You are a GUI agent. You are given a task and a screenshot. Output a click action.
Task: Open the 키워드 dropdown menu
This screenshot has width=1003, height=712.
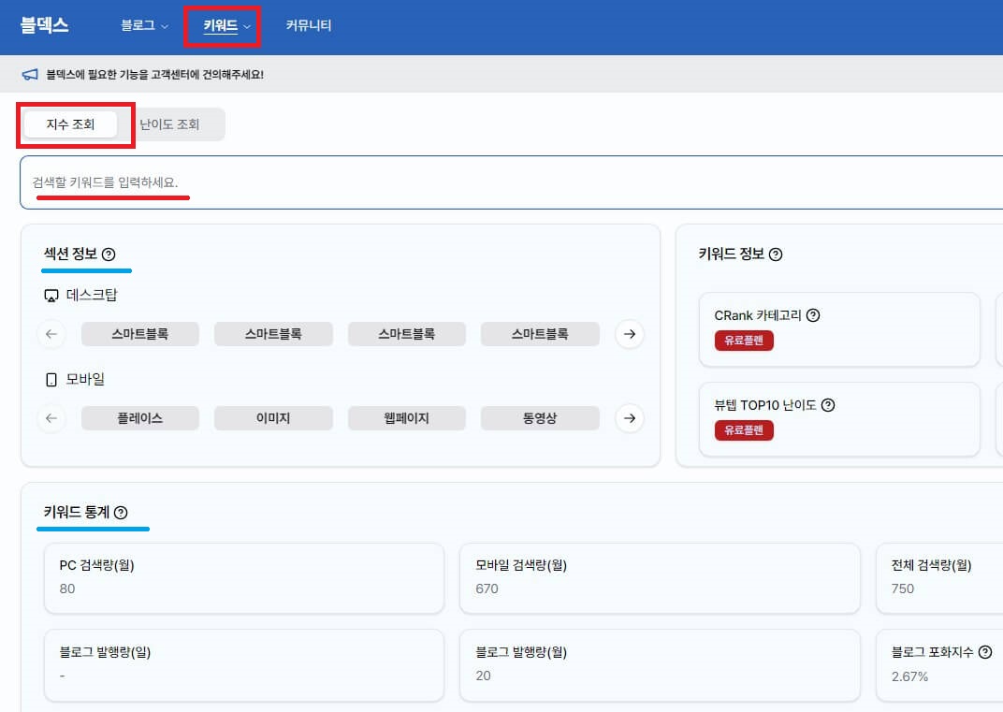tap(226, 25)
